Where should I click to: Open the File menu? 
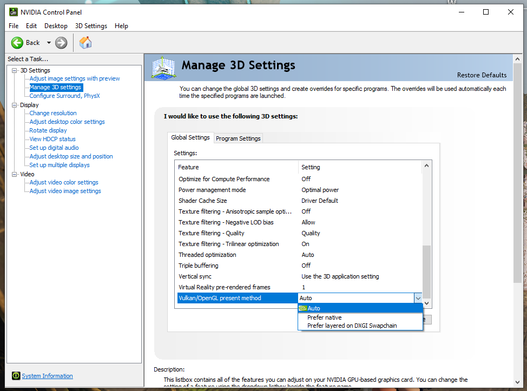pyautogui.click(x=14, y=26)
